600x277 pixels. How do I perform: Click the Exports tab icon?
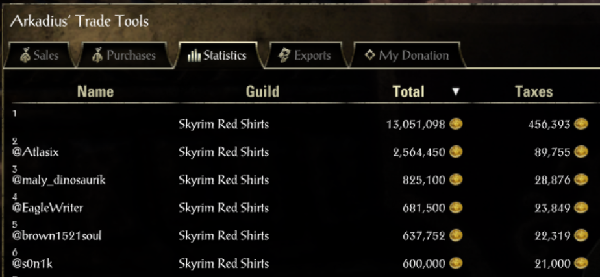click(284, 55)
